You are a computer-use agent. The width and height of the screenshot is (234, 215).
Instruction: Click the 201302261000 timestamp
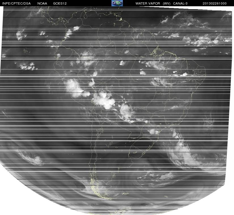215,3
